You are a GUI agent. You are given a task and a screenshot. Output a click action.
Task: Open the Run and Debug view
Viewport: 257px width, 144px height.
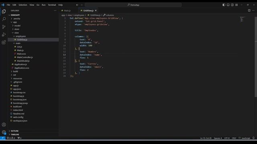click(4, 34)
